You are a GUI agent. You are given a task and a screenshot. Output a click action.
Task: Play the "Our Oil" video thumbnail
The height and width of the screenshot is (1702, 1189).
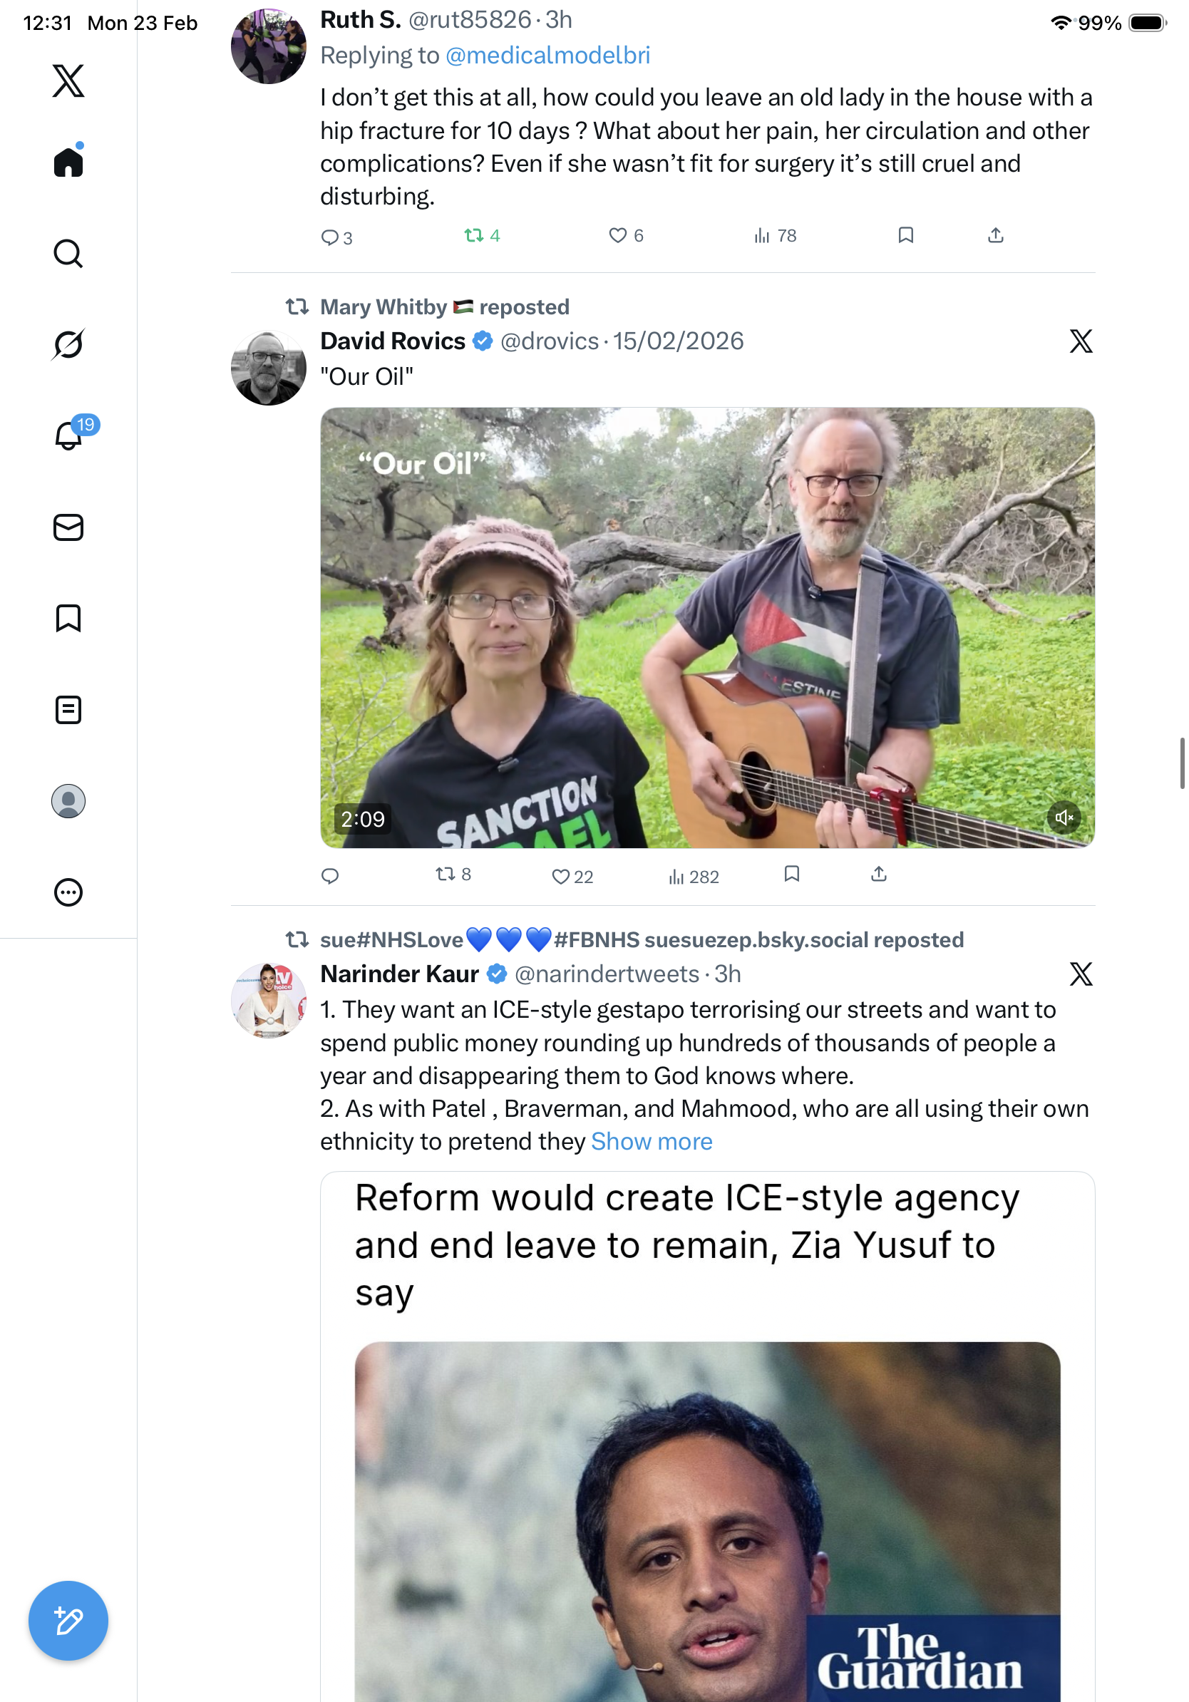(707, 627)
